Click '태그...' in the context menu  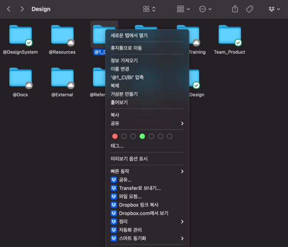[x=117, y=146]
